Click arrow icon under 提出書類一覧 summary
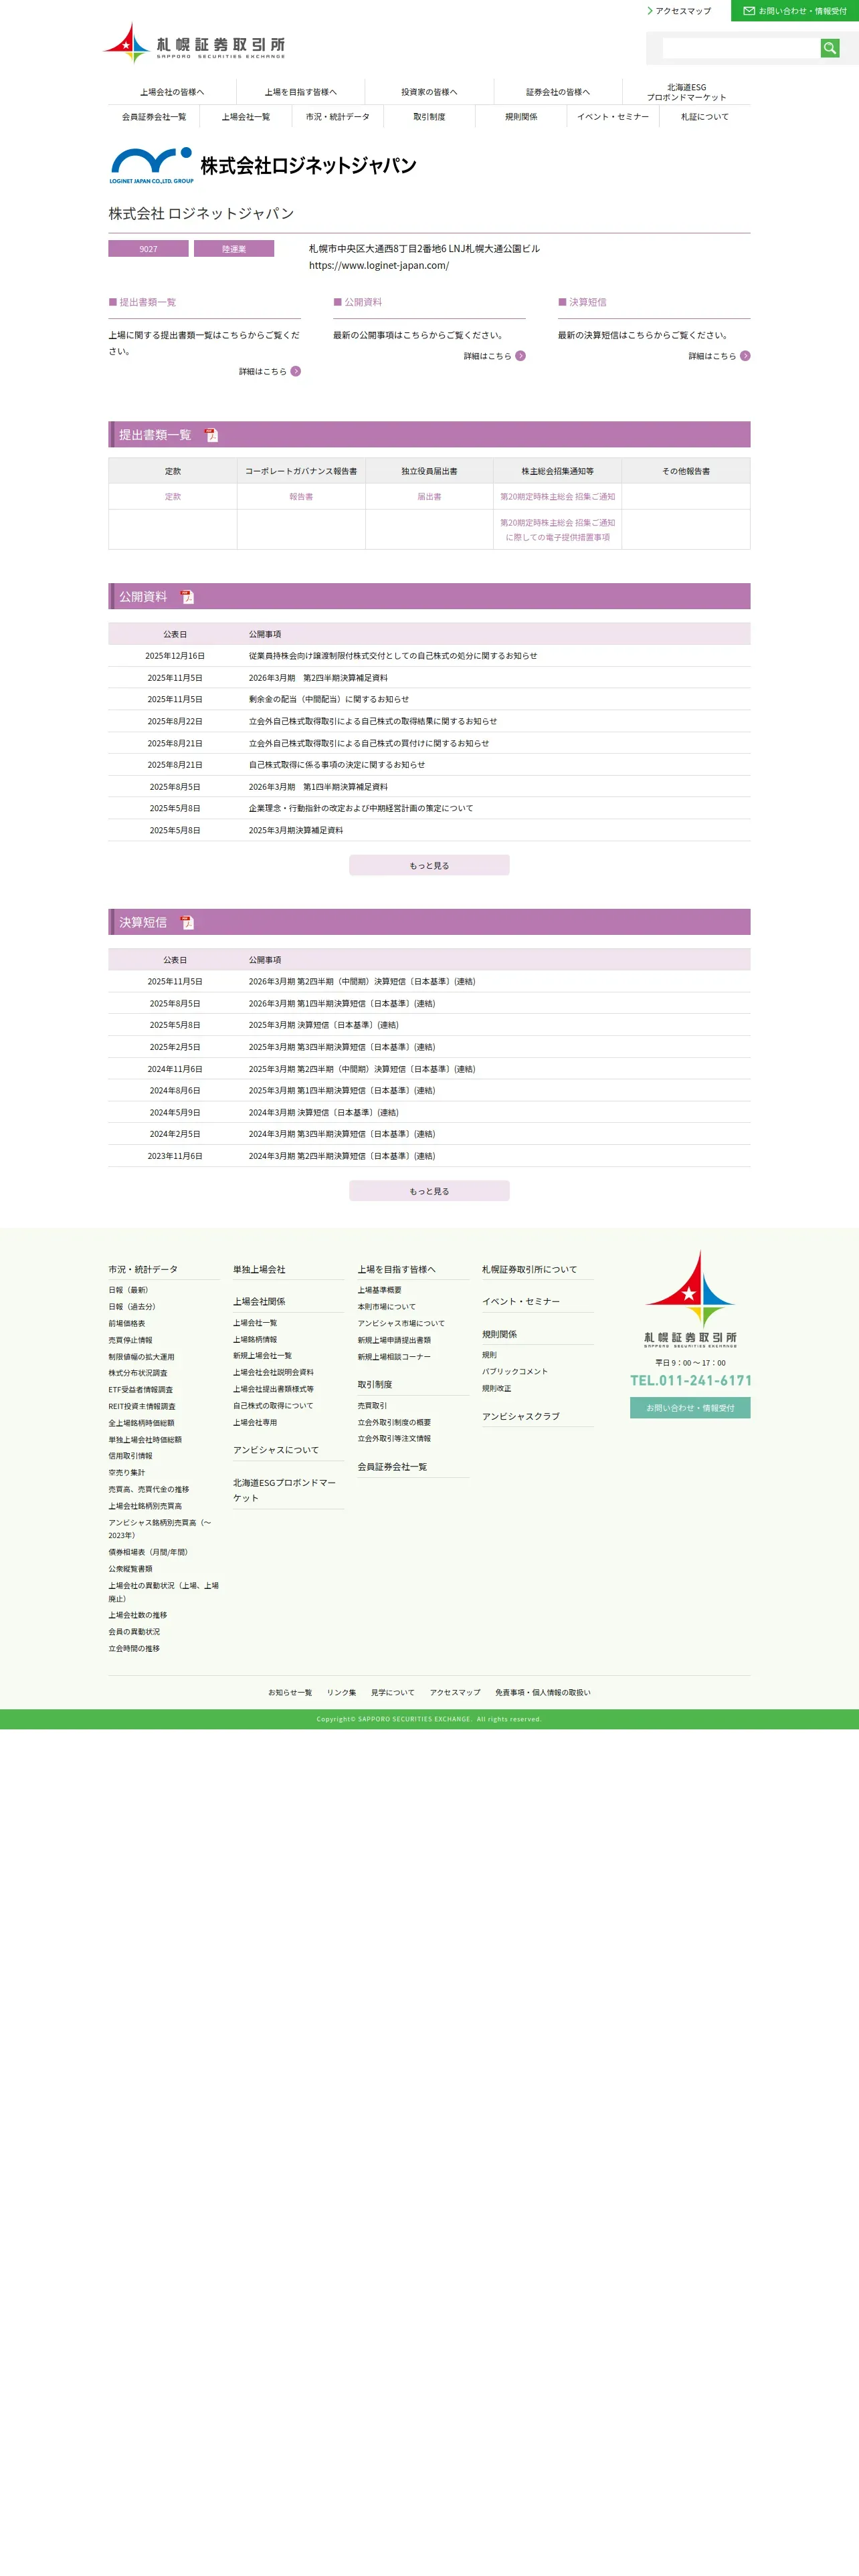 pyautogui.click(x=296, y=372)
